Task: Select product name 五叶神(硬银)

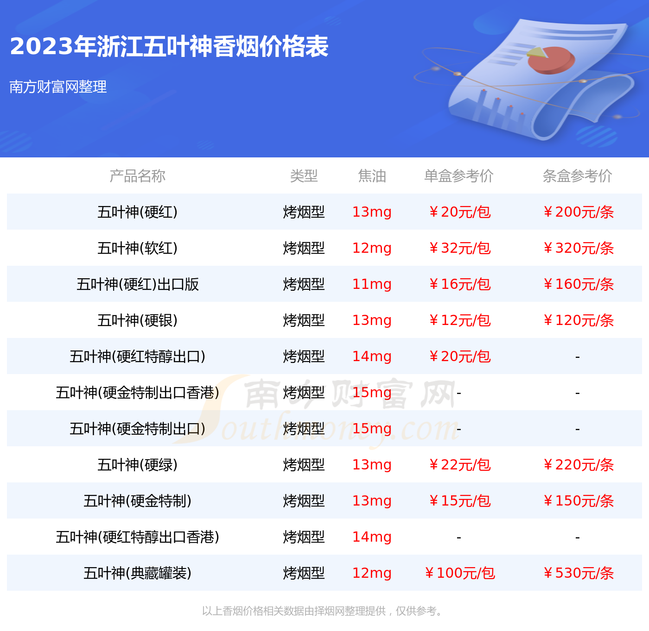Action: point(137,320)
